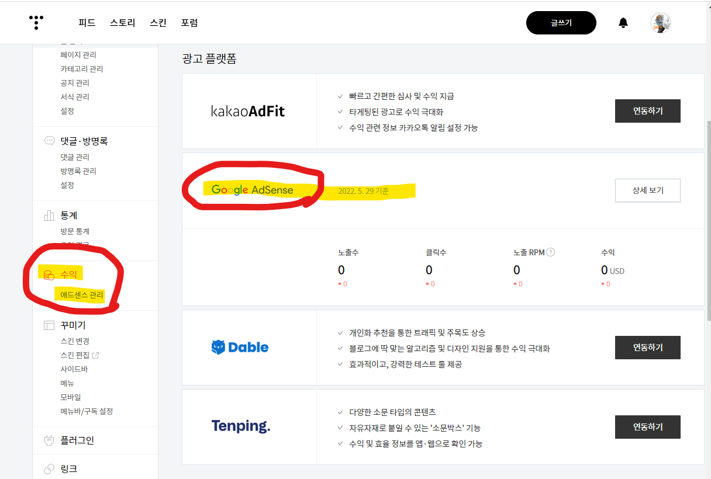Open 스킨 편집 in the sidebar
Viewport: 711px width, 479px height.
[x=75, y=355]
